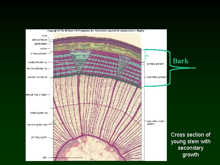Click the "broad xylem ray" label
Viewport: 220px width, 165px height.
tap(39, 113)
